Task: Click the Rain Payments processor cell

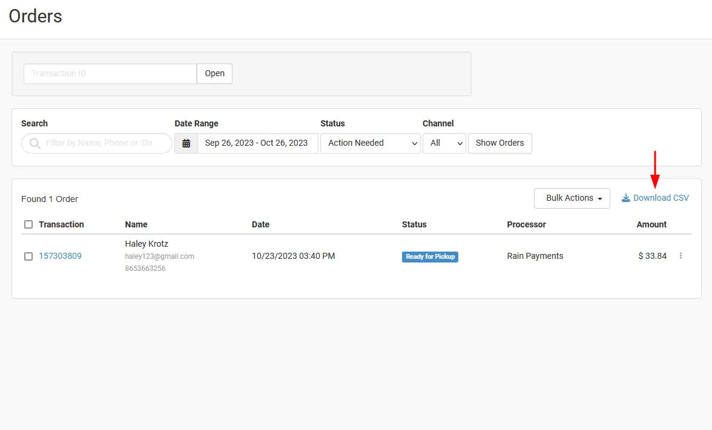Action: [535, 256]
